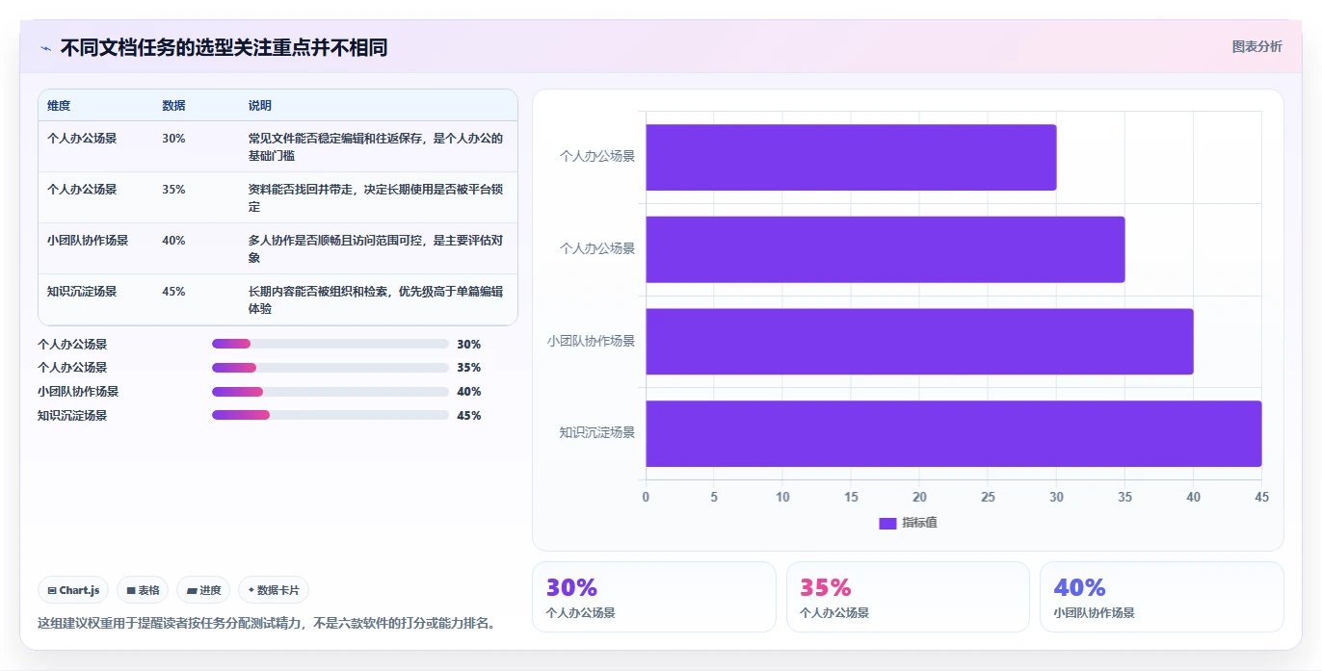Screen dimensions: 1322x671
Task: Click the progress bar showing 30%
Action: [330, 344]
